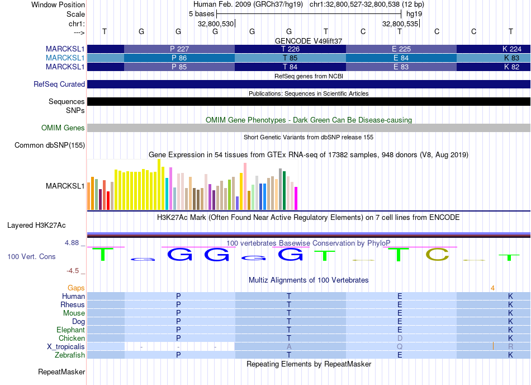Click the dark green GTEx expression bar
This screenshot has height=385, width=531.
pyautogui.click(x=284, y=191)
